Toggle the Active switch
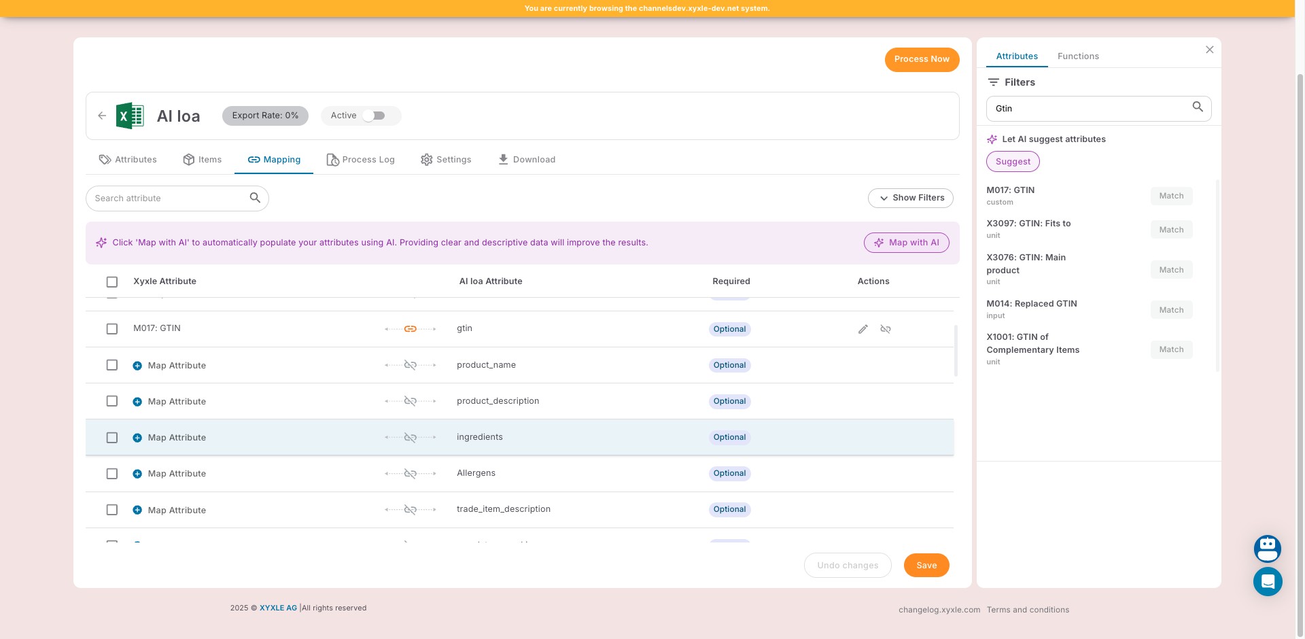The image size is (1305, 639). point(374,116)
